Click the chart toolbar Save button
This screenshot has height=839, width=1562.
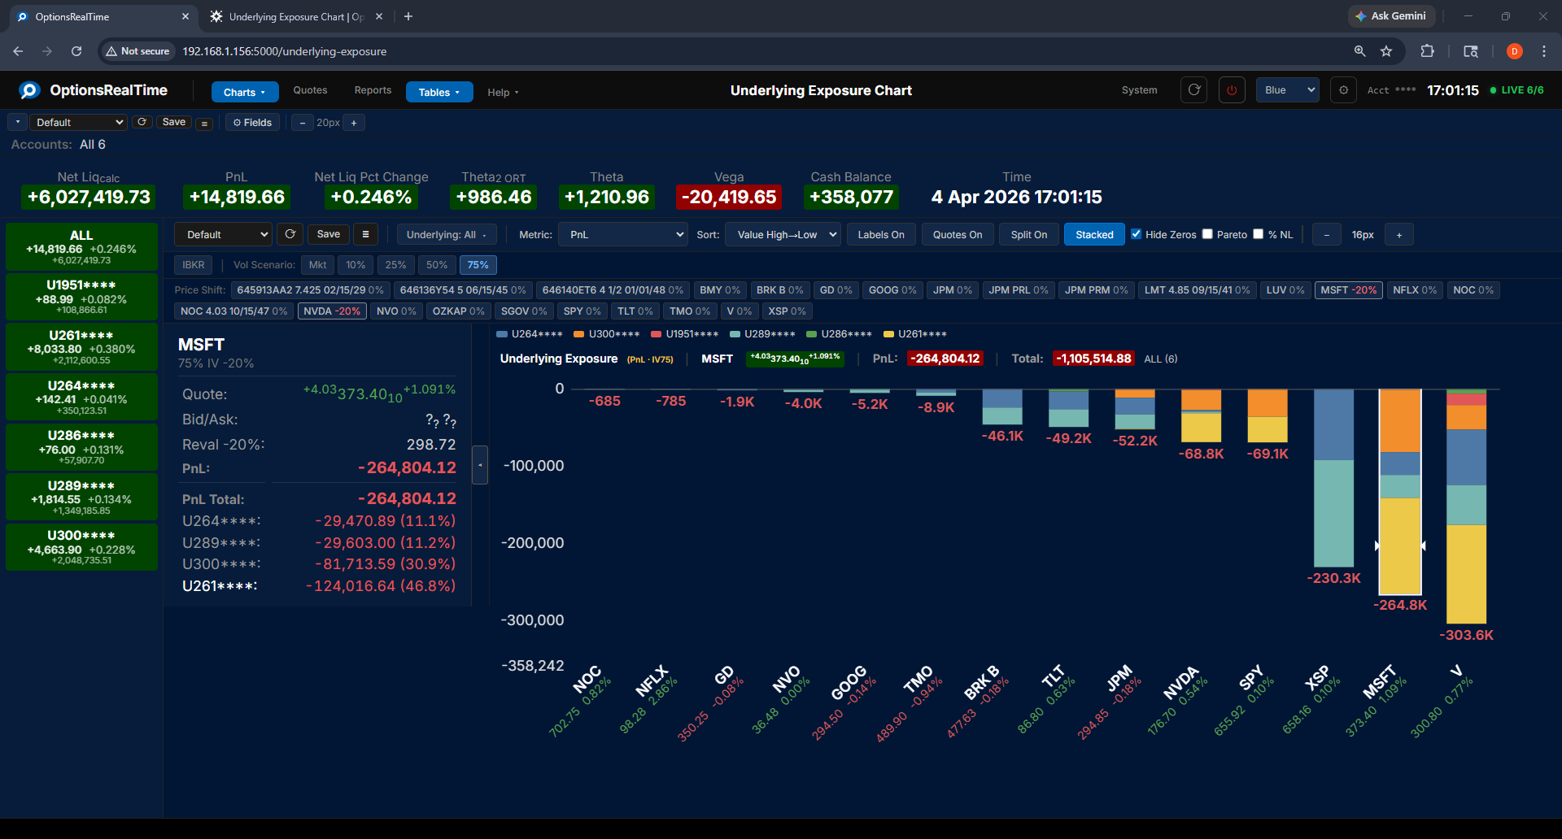tap(329, 234)
